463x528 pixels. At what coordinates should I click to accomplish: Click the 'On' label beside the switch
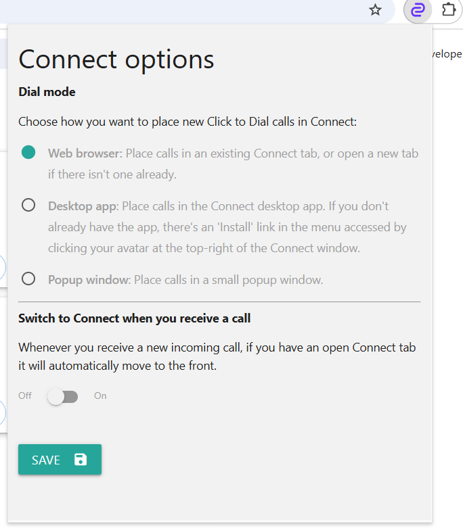pyautogui.click(x=100, y=395)
